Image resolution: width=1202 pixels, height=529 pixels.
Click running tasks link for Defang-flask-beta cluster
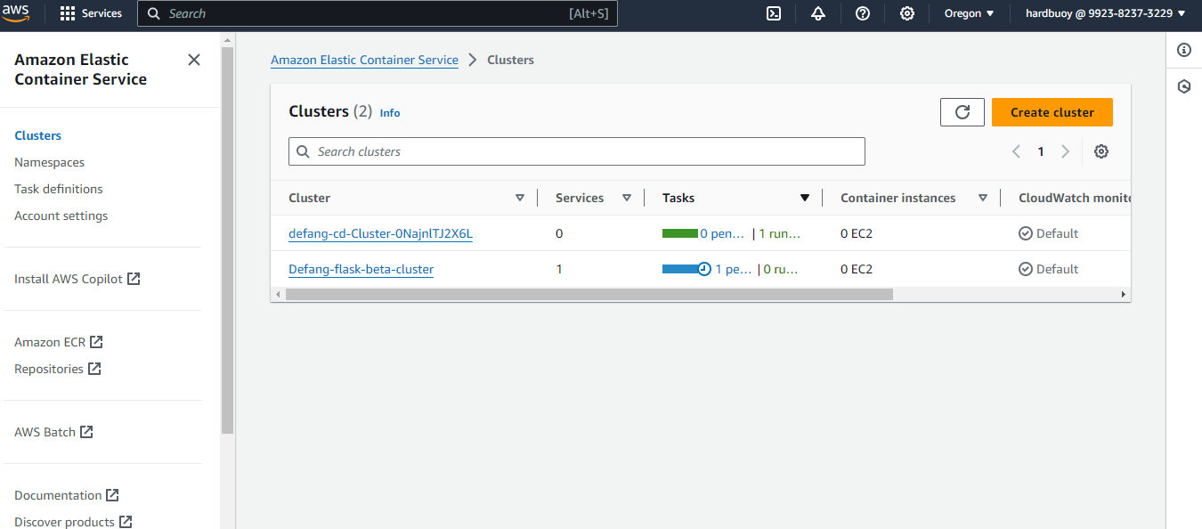pos(781,269)
